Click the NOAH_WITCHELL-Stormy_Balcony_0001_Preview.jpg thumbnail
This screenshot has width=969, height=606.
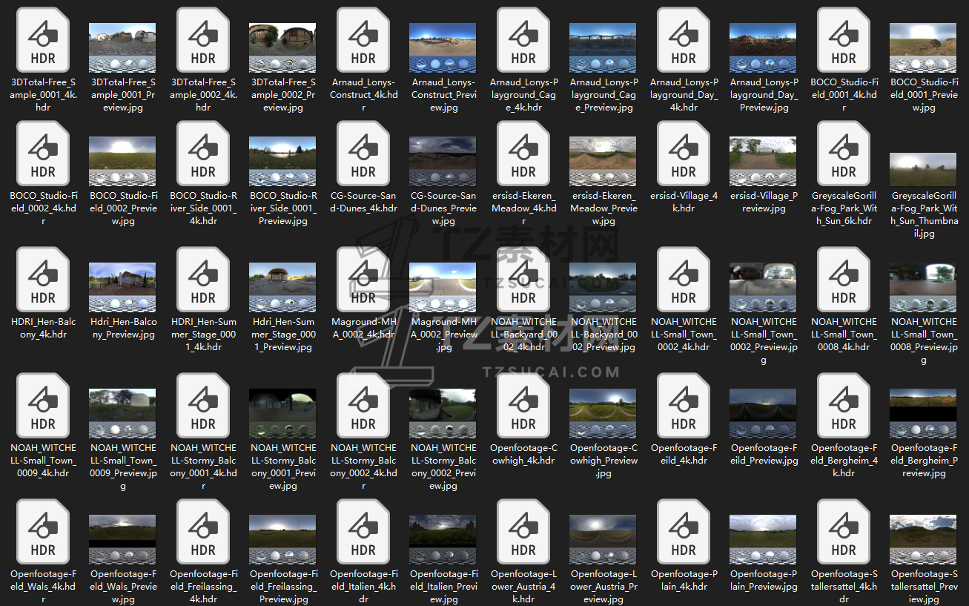282,414
